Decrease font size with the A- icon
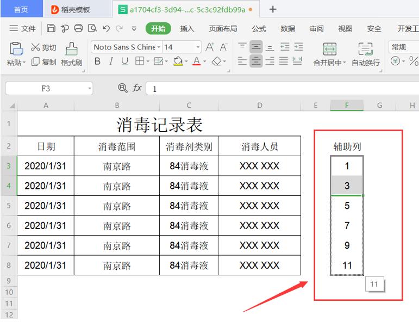Image resolution: width=419 pixels, height=327 pixels. 223,47
